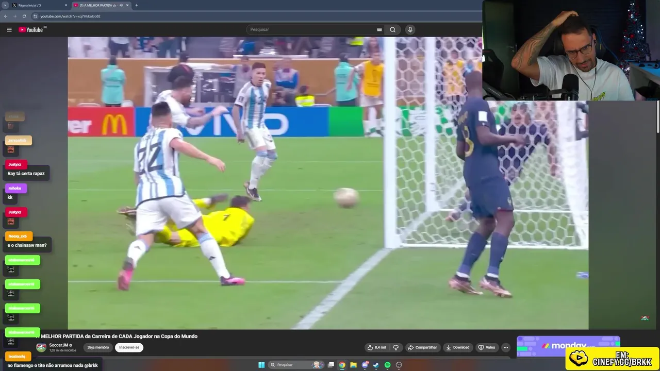Open the Soccer.JM channel avatar

41,347
